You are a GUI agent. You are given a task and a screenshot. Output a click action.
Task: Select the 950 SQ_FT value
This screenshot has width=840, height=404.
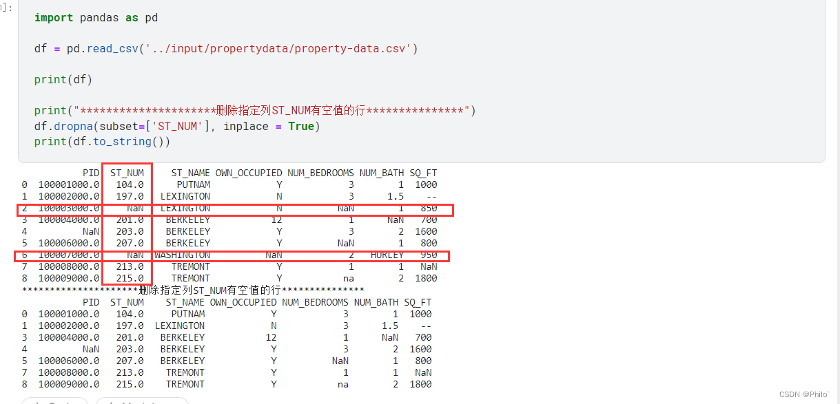429,255
